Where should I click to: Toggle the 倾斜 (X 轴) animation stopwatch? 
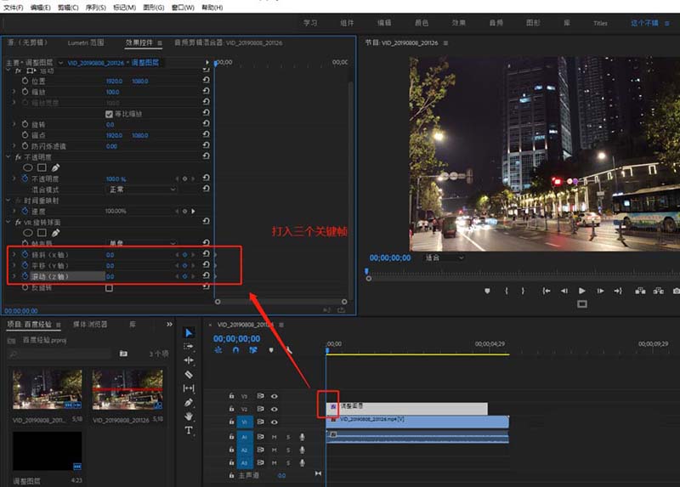[25, 254]
